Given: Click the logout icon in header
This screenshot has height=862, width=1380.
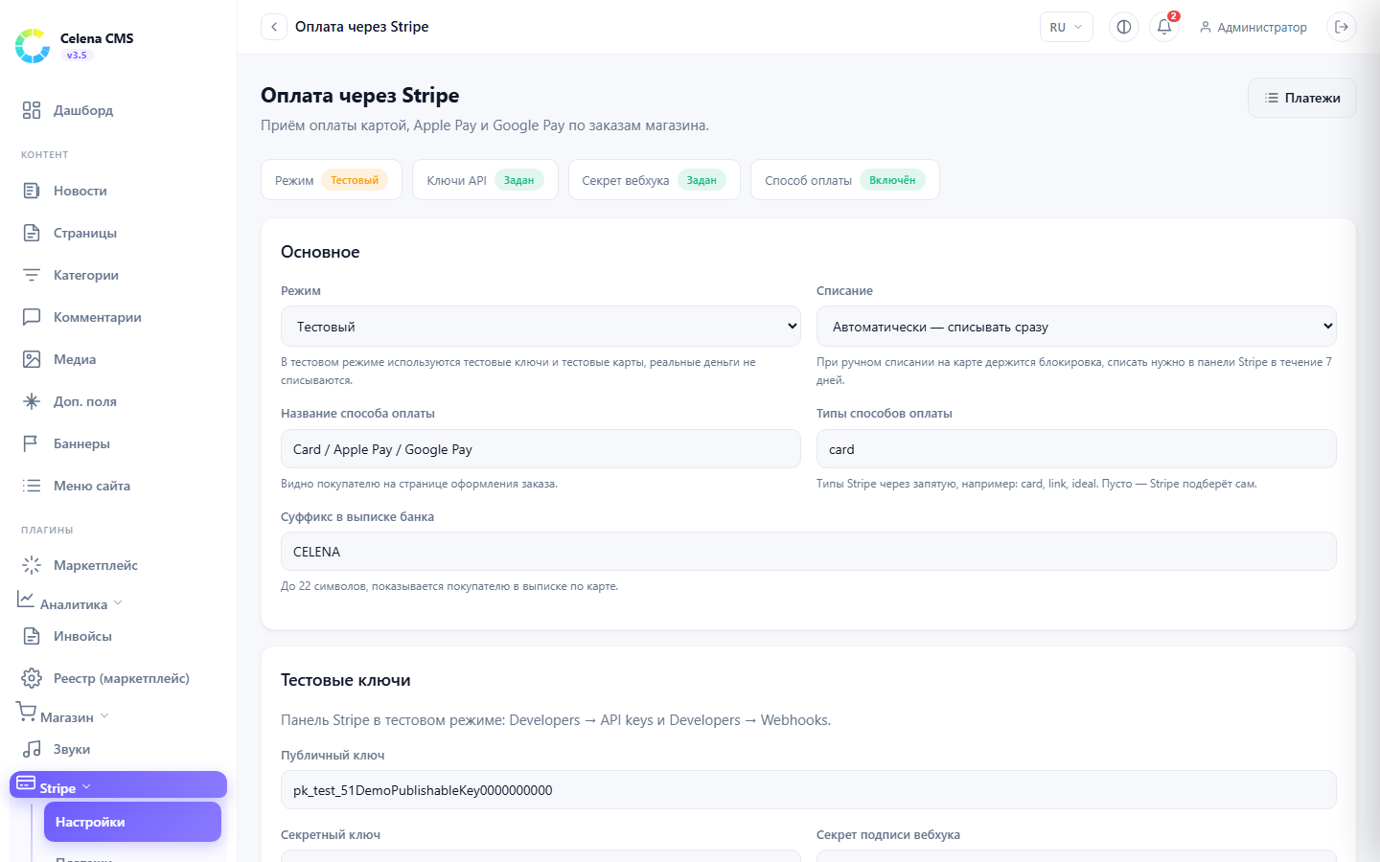Looking at the screenshot, I should pyautogui.click(x=1342, y=27).
